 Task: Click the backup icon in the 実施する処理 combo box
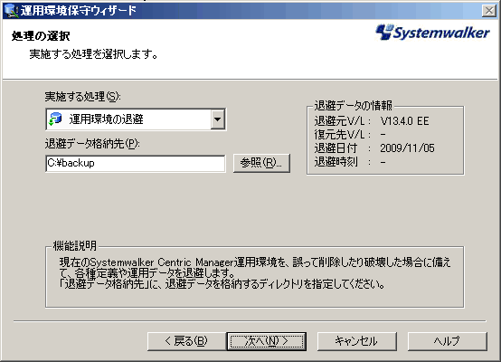tap(55, 119)
